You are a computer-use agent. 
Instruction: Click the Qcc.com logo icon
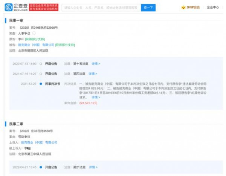click(x=9, y=7)
